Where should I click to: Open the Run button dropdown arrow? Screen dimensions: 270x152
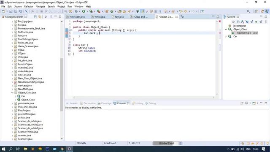click(x=87, y=11)
